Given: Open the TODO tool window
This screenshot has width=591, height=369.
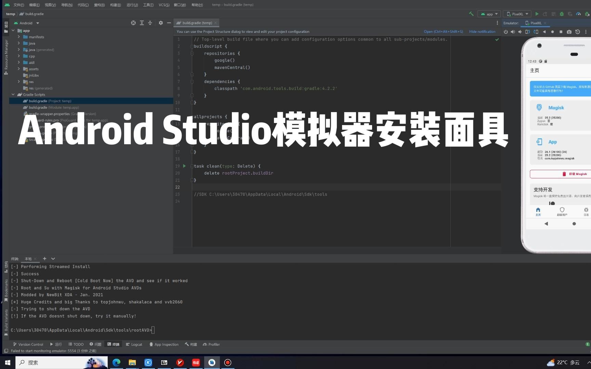Looking at the screenshot, I should click(x=76, y=344).
